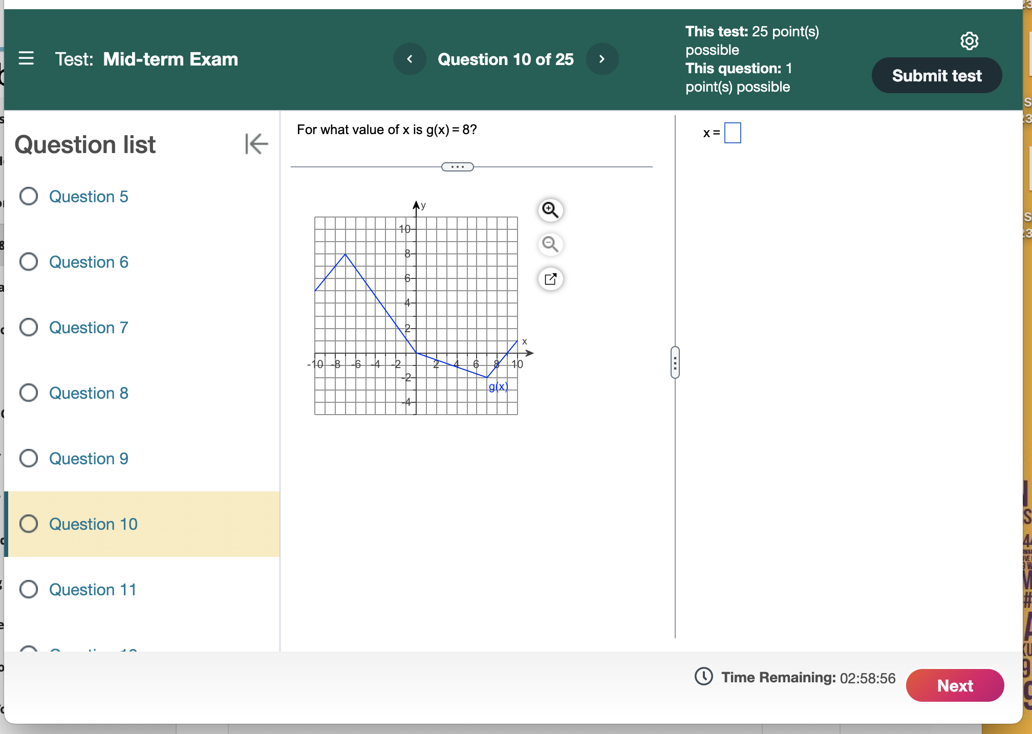The width and height of the screenshot is (1032, 734).
Task: Go to previous question arrow
Action: [x=410, y=59]
